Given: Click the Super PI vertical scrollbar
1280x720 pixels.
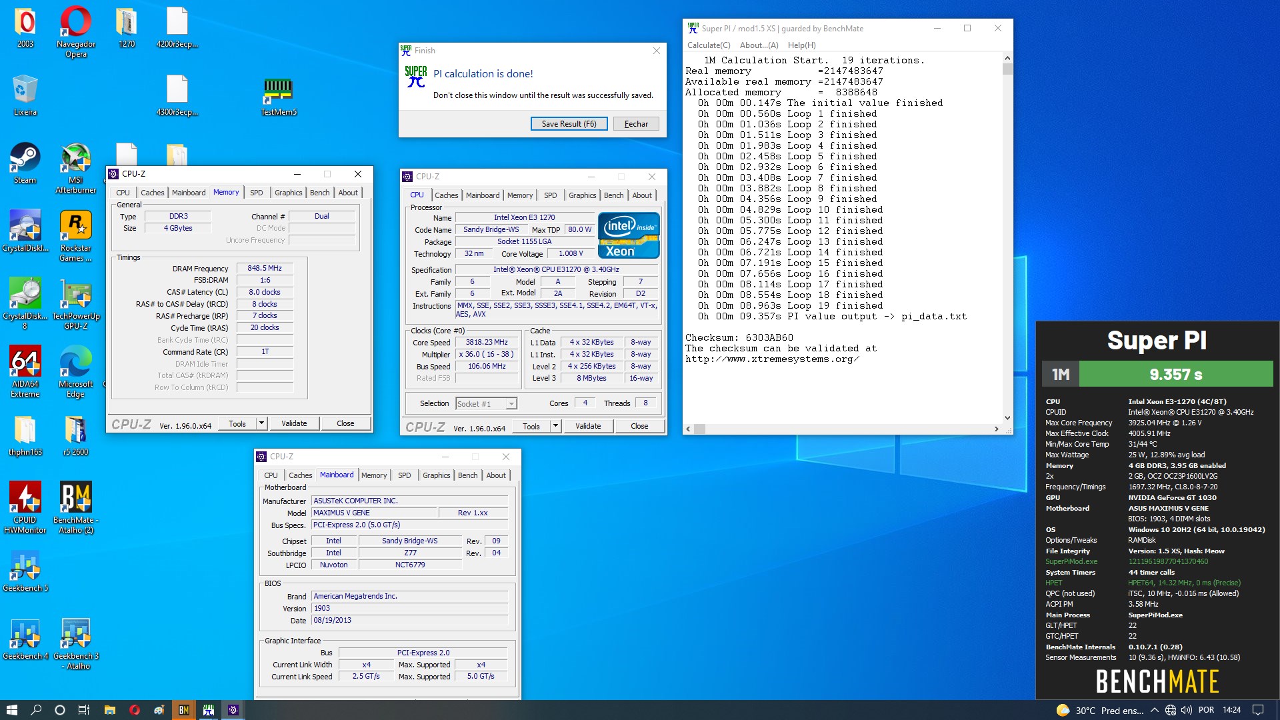Looking at the screenshot, I should pyautogui.click(x=1007, y=68).
